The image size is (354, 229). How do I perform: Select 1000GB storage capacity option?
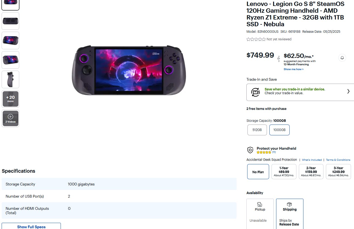279,130
